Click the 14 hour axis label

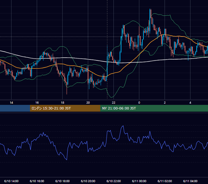[11, 103]
